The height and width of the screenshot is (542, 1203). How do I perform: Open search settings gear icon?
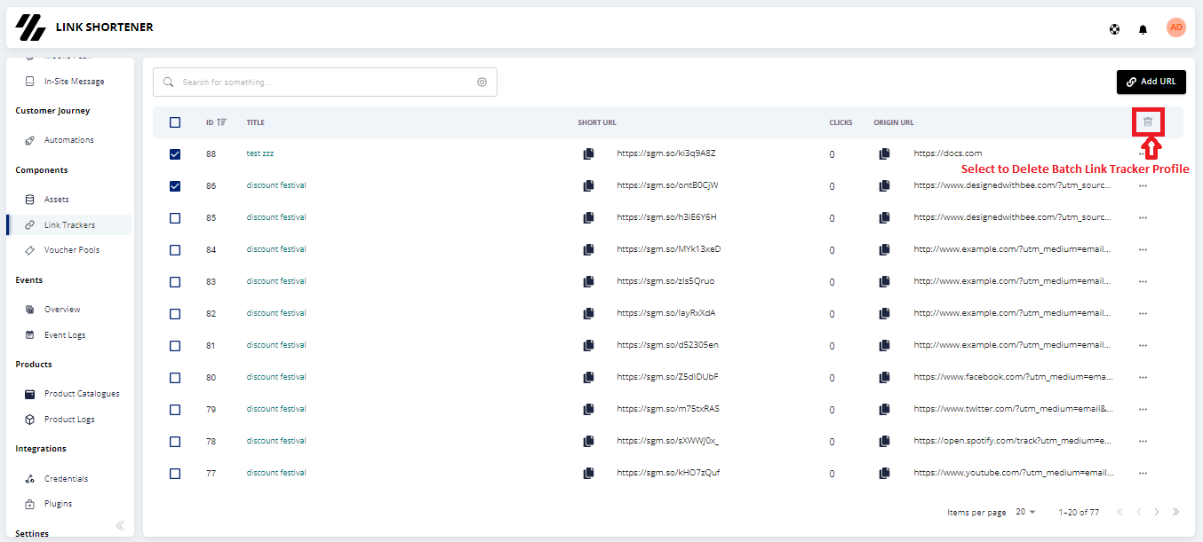coord(482,82)
